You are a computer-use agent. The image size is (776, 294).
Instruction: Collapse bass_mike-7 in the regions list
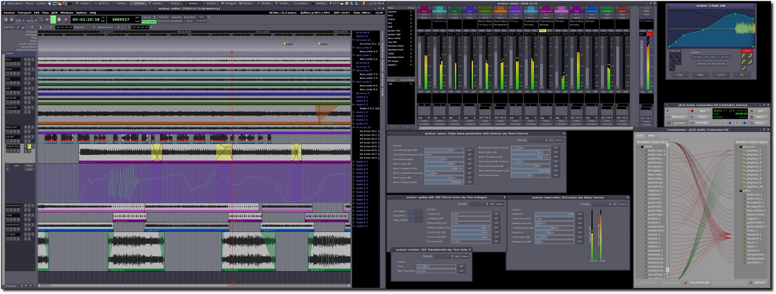[x=354, y=71]
